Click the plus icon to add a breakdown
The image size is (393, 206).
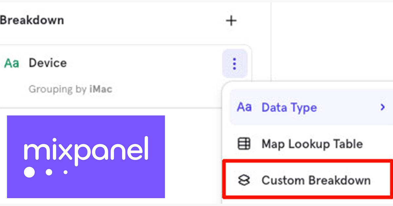[x=231, y=21]
